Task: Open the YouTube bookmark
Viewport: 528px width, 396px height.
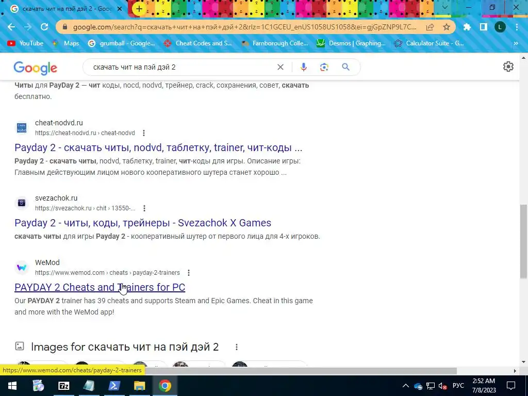Action: (26, 43)
